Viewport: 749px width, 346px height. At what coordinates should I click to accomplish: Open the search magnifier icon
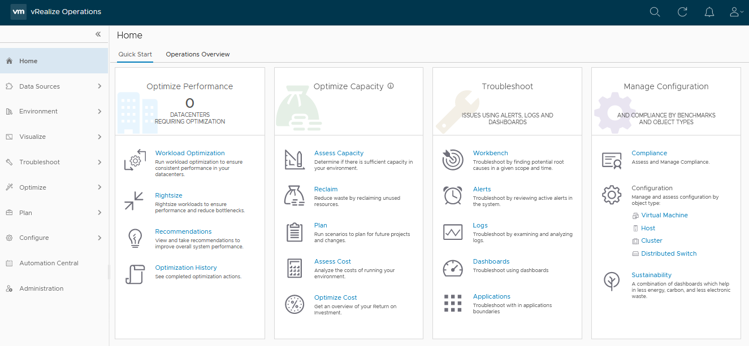[655, 11]
